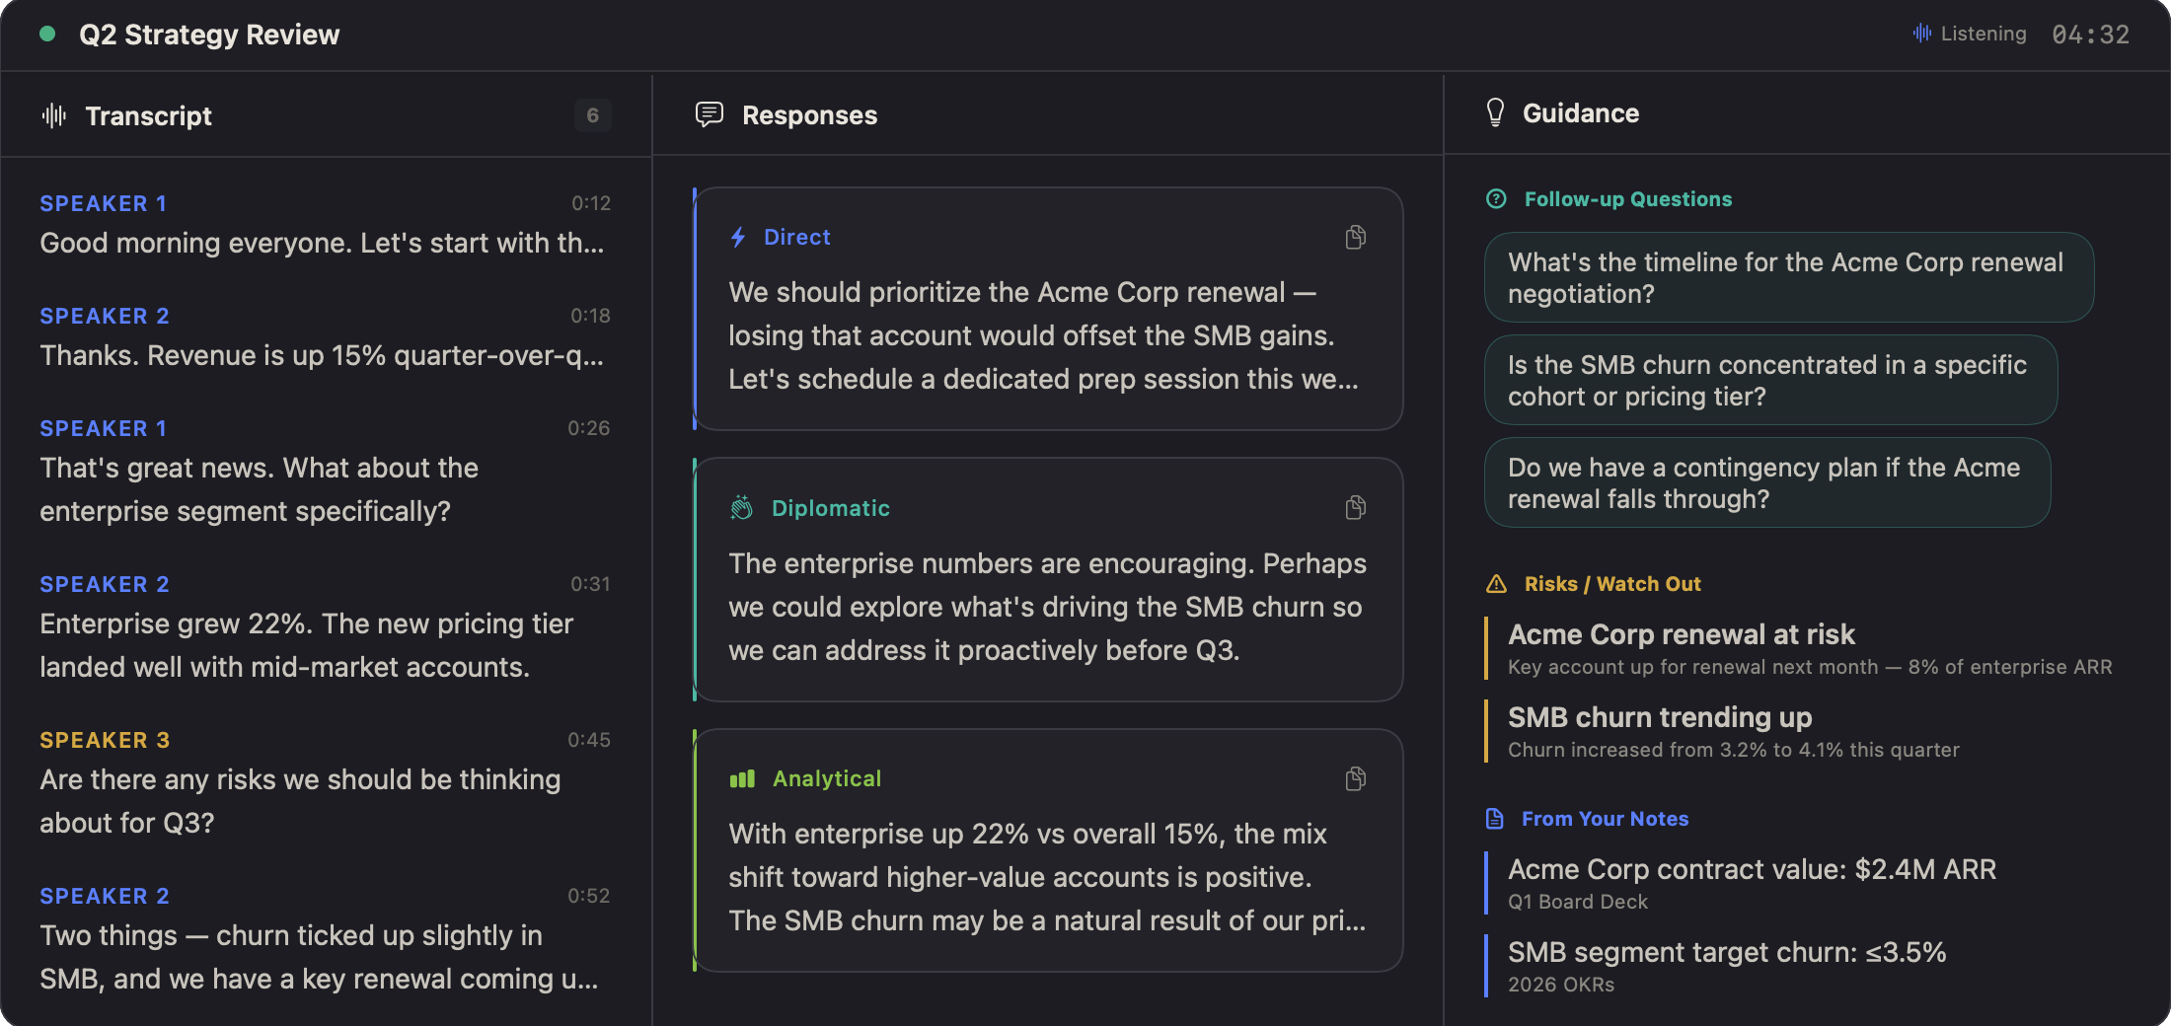Copy the Direct response
This screenshot has width=2171, height=1026.
(1355, 237)
